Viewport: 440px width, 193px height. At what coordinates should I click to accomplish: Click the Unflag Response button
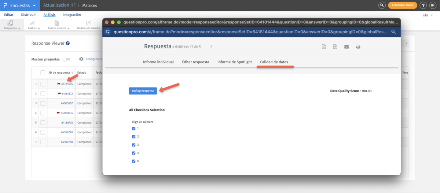(x=143, y=91)
